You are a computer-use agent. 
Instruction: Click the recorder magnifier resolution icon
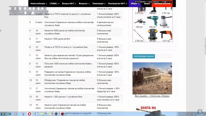pos(138,2)
